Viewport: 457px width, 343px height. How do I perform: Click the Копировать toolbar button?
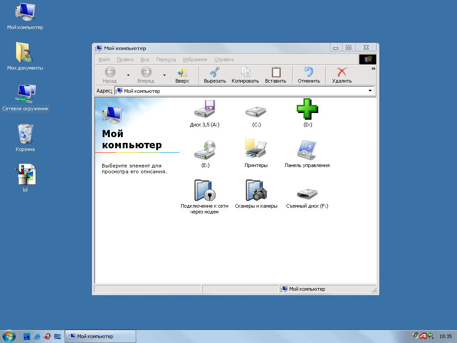coord(245,75)
